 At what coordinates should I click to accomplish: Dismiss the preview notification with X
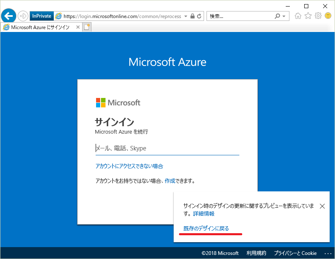[x=322, y=206]
